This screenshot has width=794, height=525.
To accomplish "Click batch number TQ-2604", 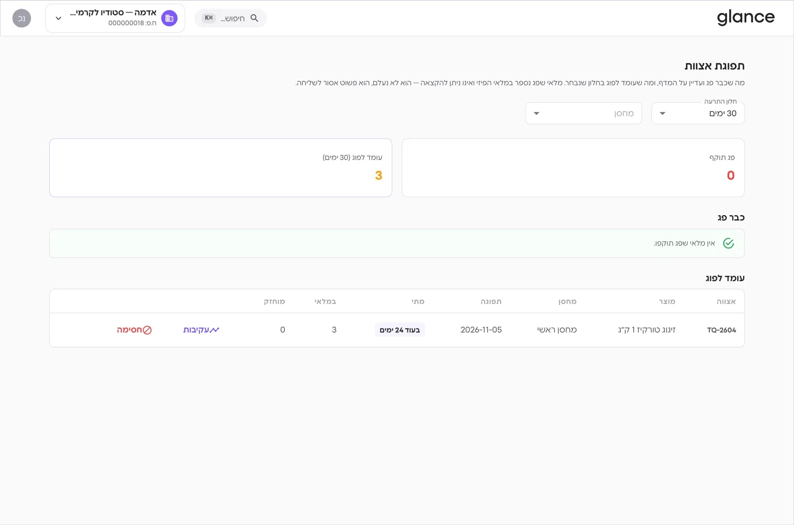I will [x=722, y=330].
